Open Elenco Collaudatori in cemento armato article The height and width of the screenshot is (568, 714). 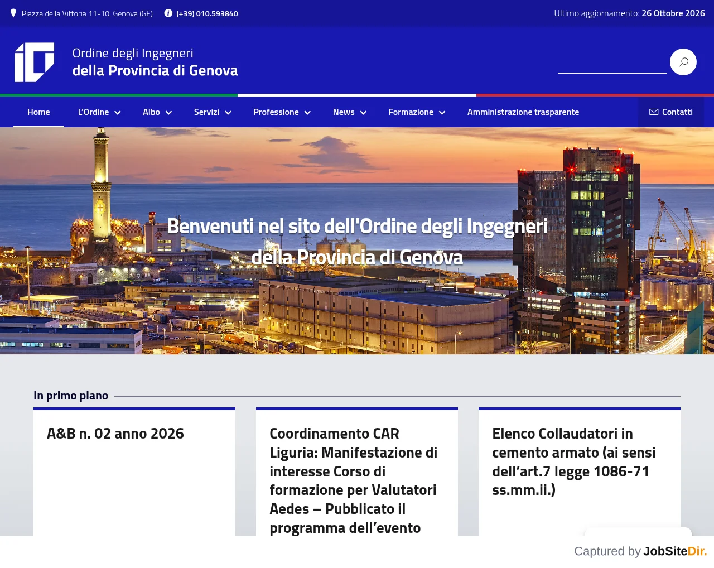[574, 462]
